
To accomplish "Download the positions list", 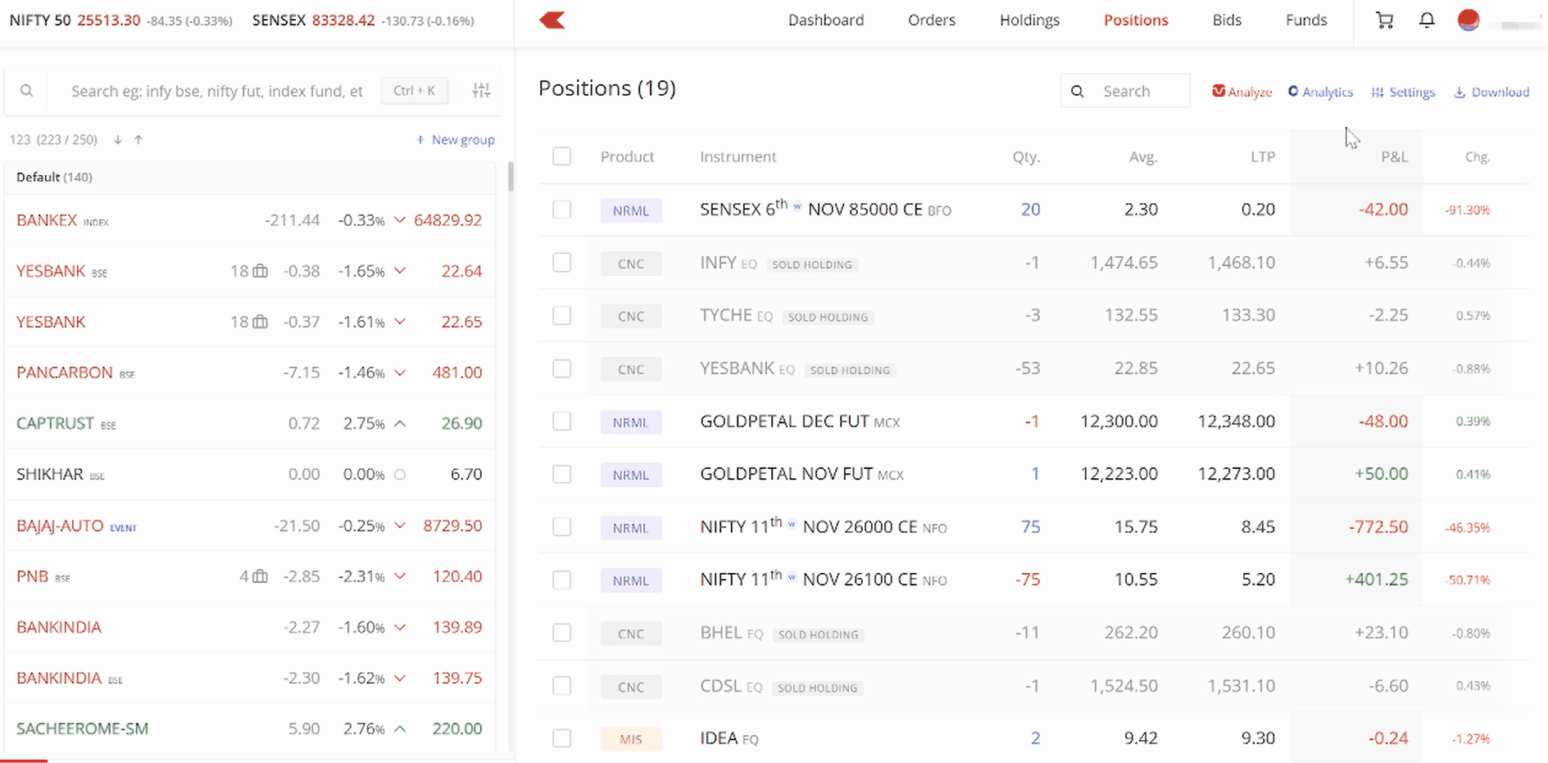I will coord(1491,92).
